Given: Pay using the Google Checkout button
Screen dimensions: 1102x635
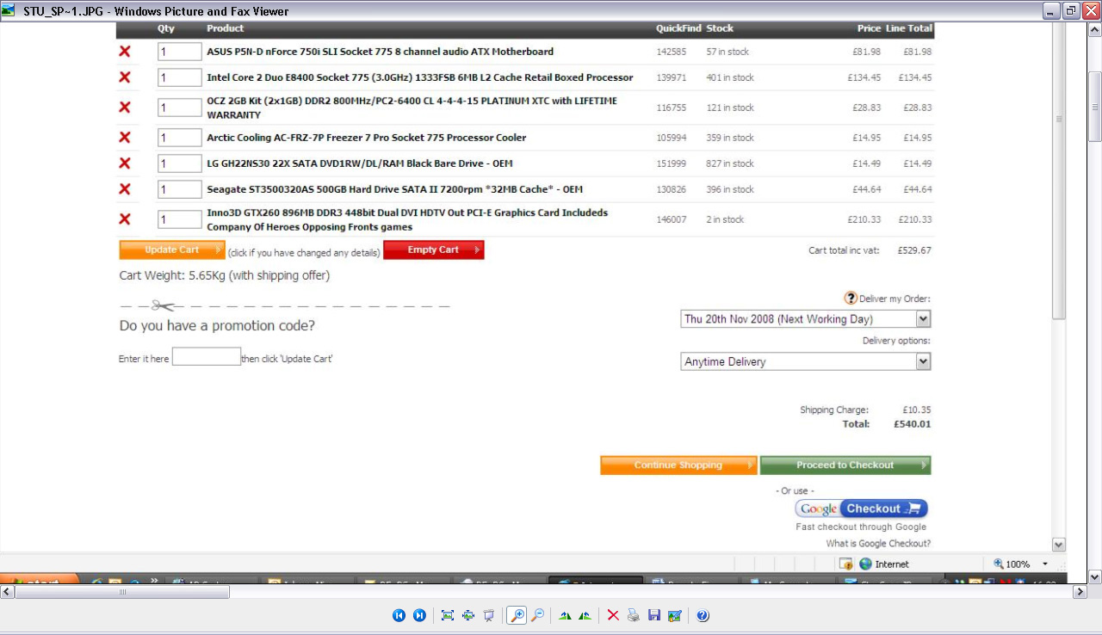Looking at the screenshot, I should 861,509.
